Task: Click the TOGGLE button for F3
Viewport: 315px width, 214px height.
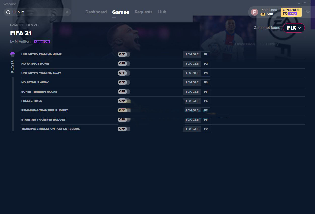Action: pos(192,73)
